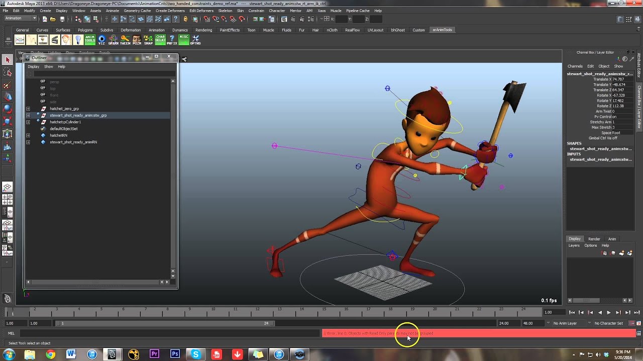Click play forwards button
This screenshot has height=361, width=643.
(x=609, y=312)
